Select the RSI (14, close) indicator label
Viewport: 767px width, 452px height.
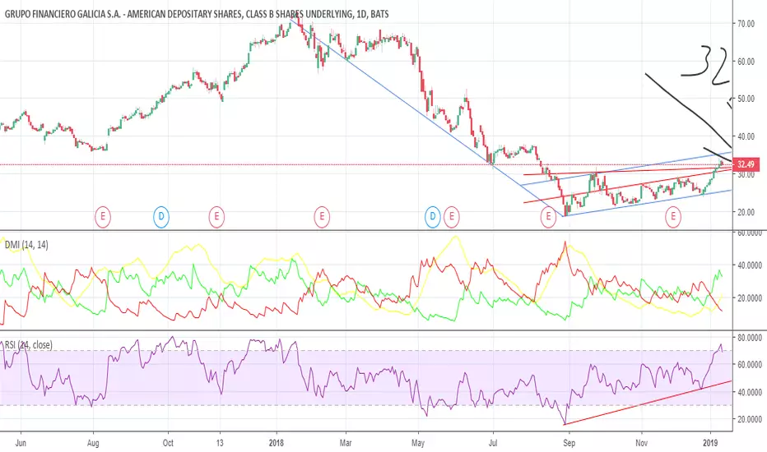28,345
